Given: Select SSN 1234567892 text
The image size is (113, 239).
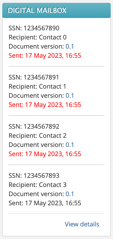Looking at the screenshot, I should pos(34,127).
